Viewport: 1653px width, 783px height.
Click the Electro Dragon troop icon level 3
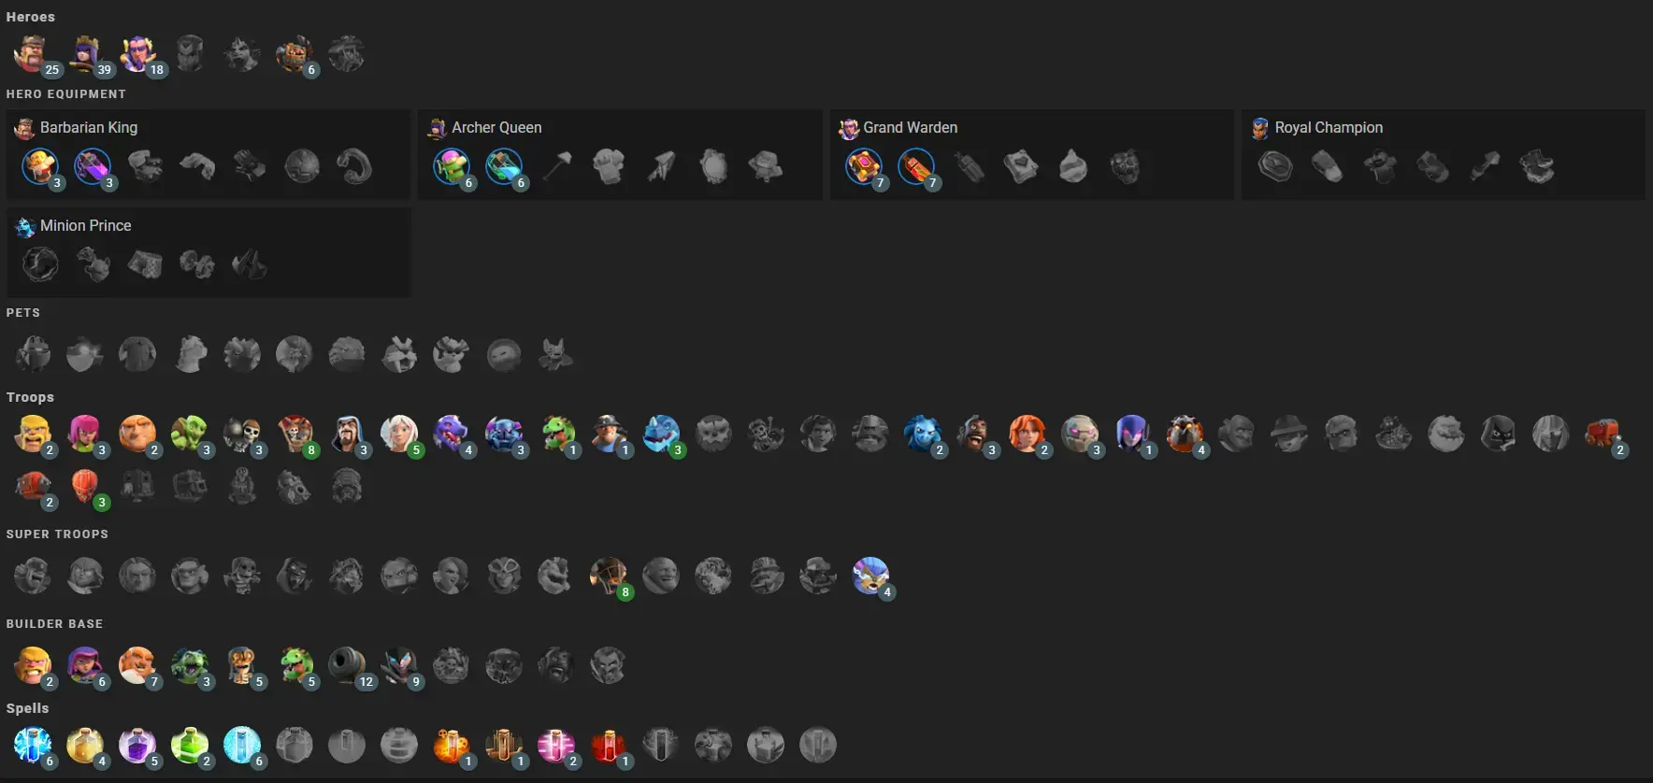coord(661,434)
